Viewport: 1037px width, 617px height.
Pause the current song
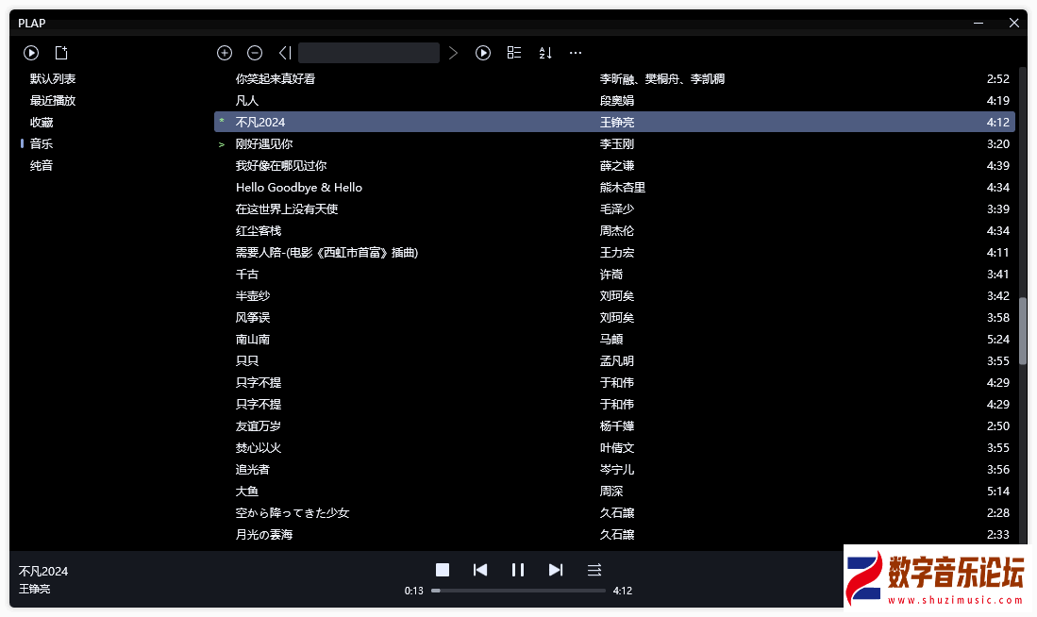point(518,570)
